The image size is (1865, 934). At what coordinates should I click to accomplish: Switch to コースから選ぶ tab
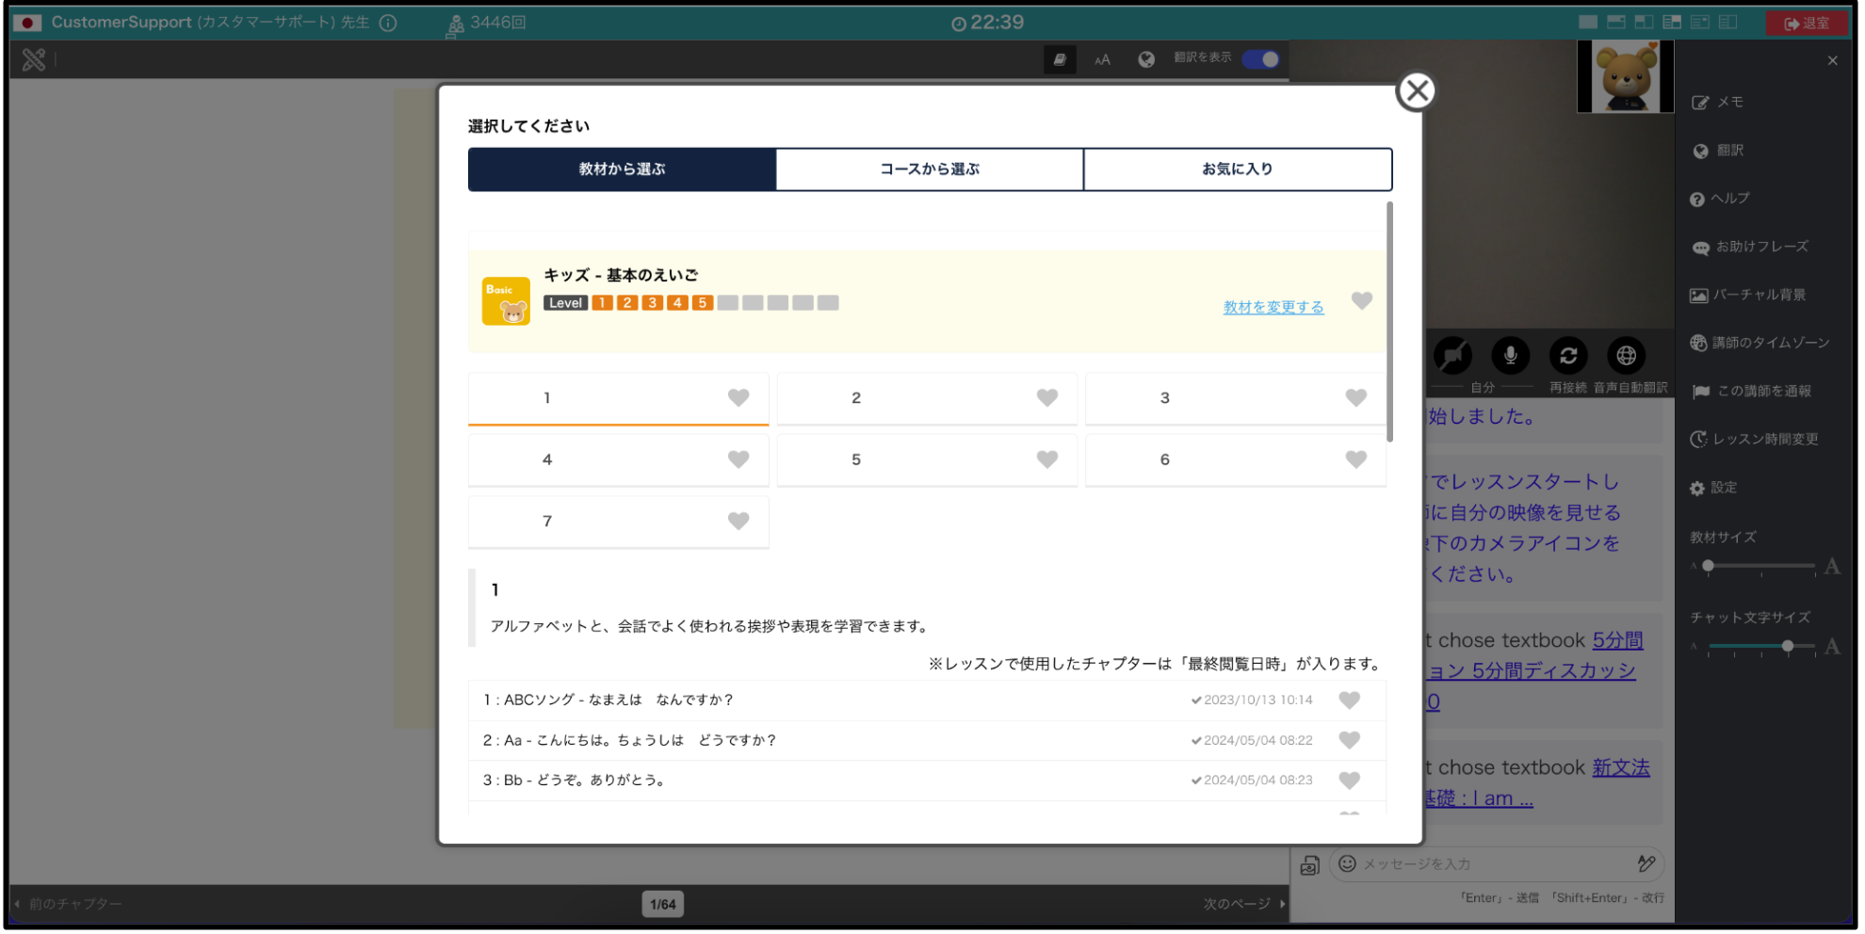click(x=930, y=169)
